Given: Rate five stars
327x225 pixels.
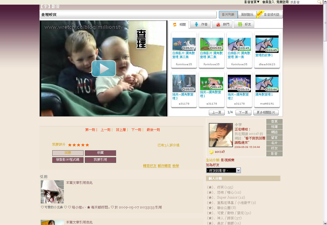Looking at the screenshot, I should (87, 145).
